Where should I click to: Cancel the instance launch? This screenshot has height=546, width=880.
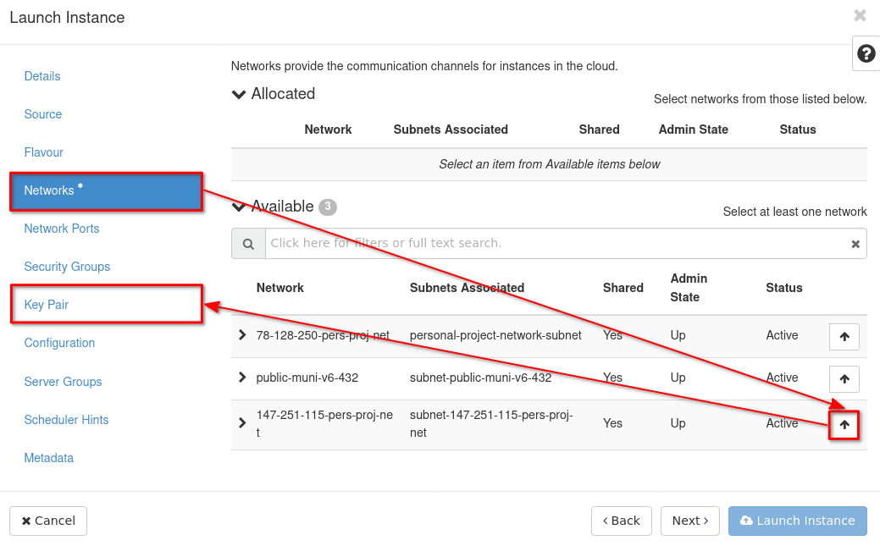coord(48,521)
